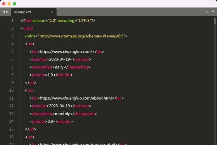
Task: Click priority value 1.0 on line 8
Action: point(50,75)
